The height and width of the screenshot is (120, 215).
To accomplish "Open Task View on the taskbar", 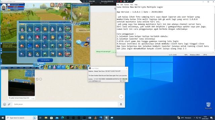I will pos(40,118).
